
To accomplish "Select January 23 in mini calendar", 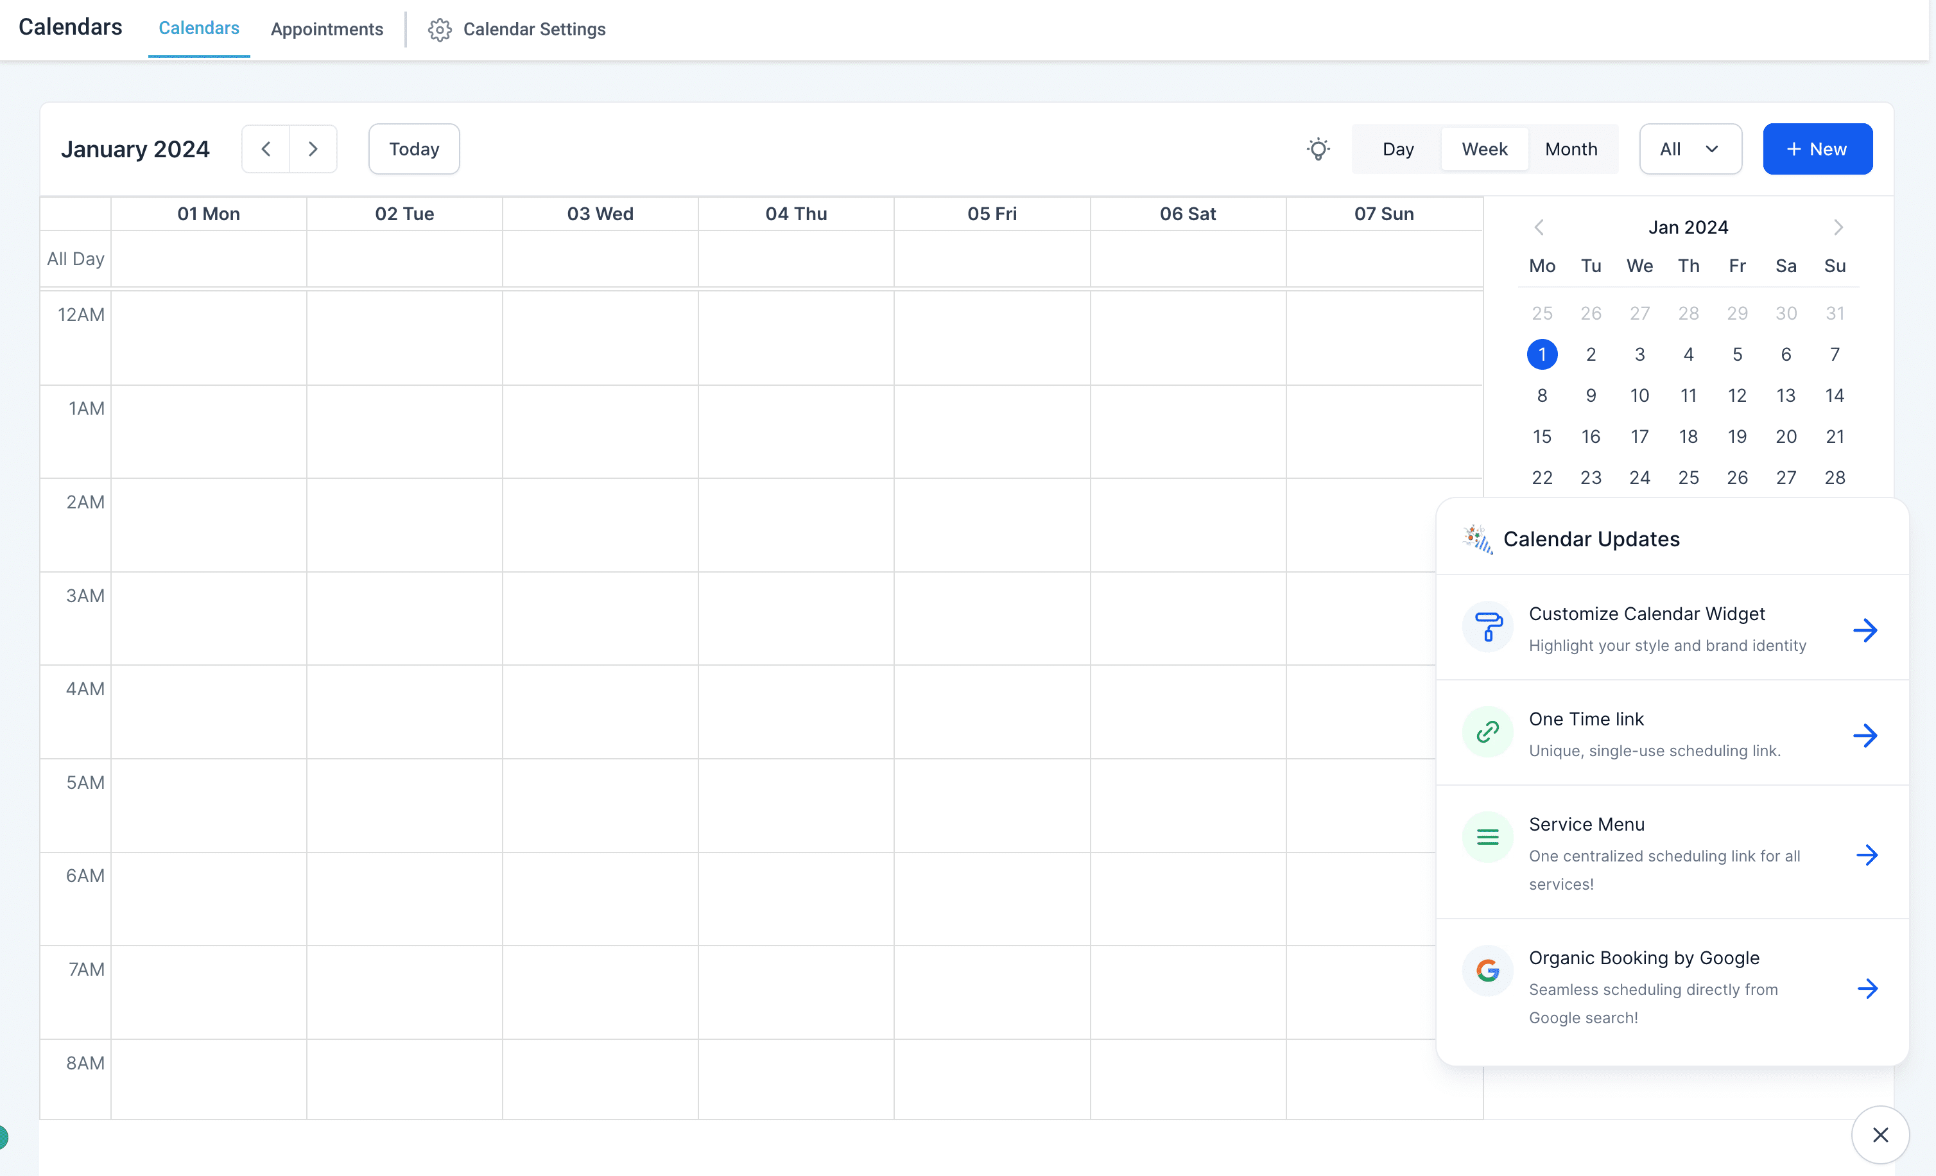I will pyautogui.click(x=1590, y=477).
